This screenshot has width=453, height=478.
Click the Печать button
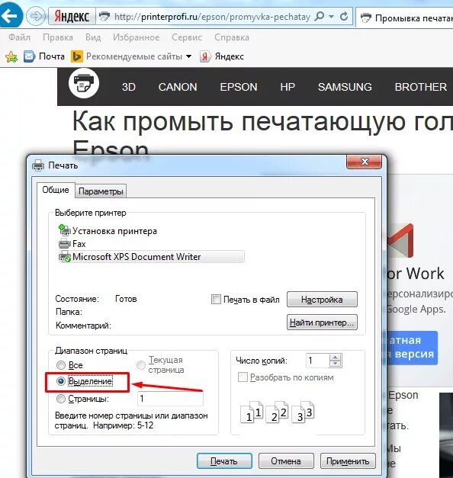224,461
